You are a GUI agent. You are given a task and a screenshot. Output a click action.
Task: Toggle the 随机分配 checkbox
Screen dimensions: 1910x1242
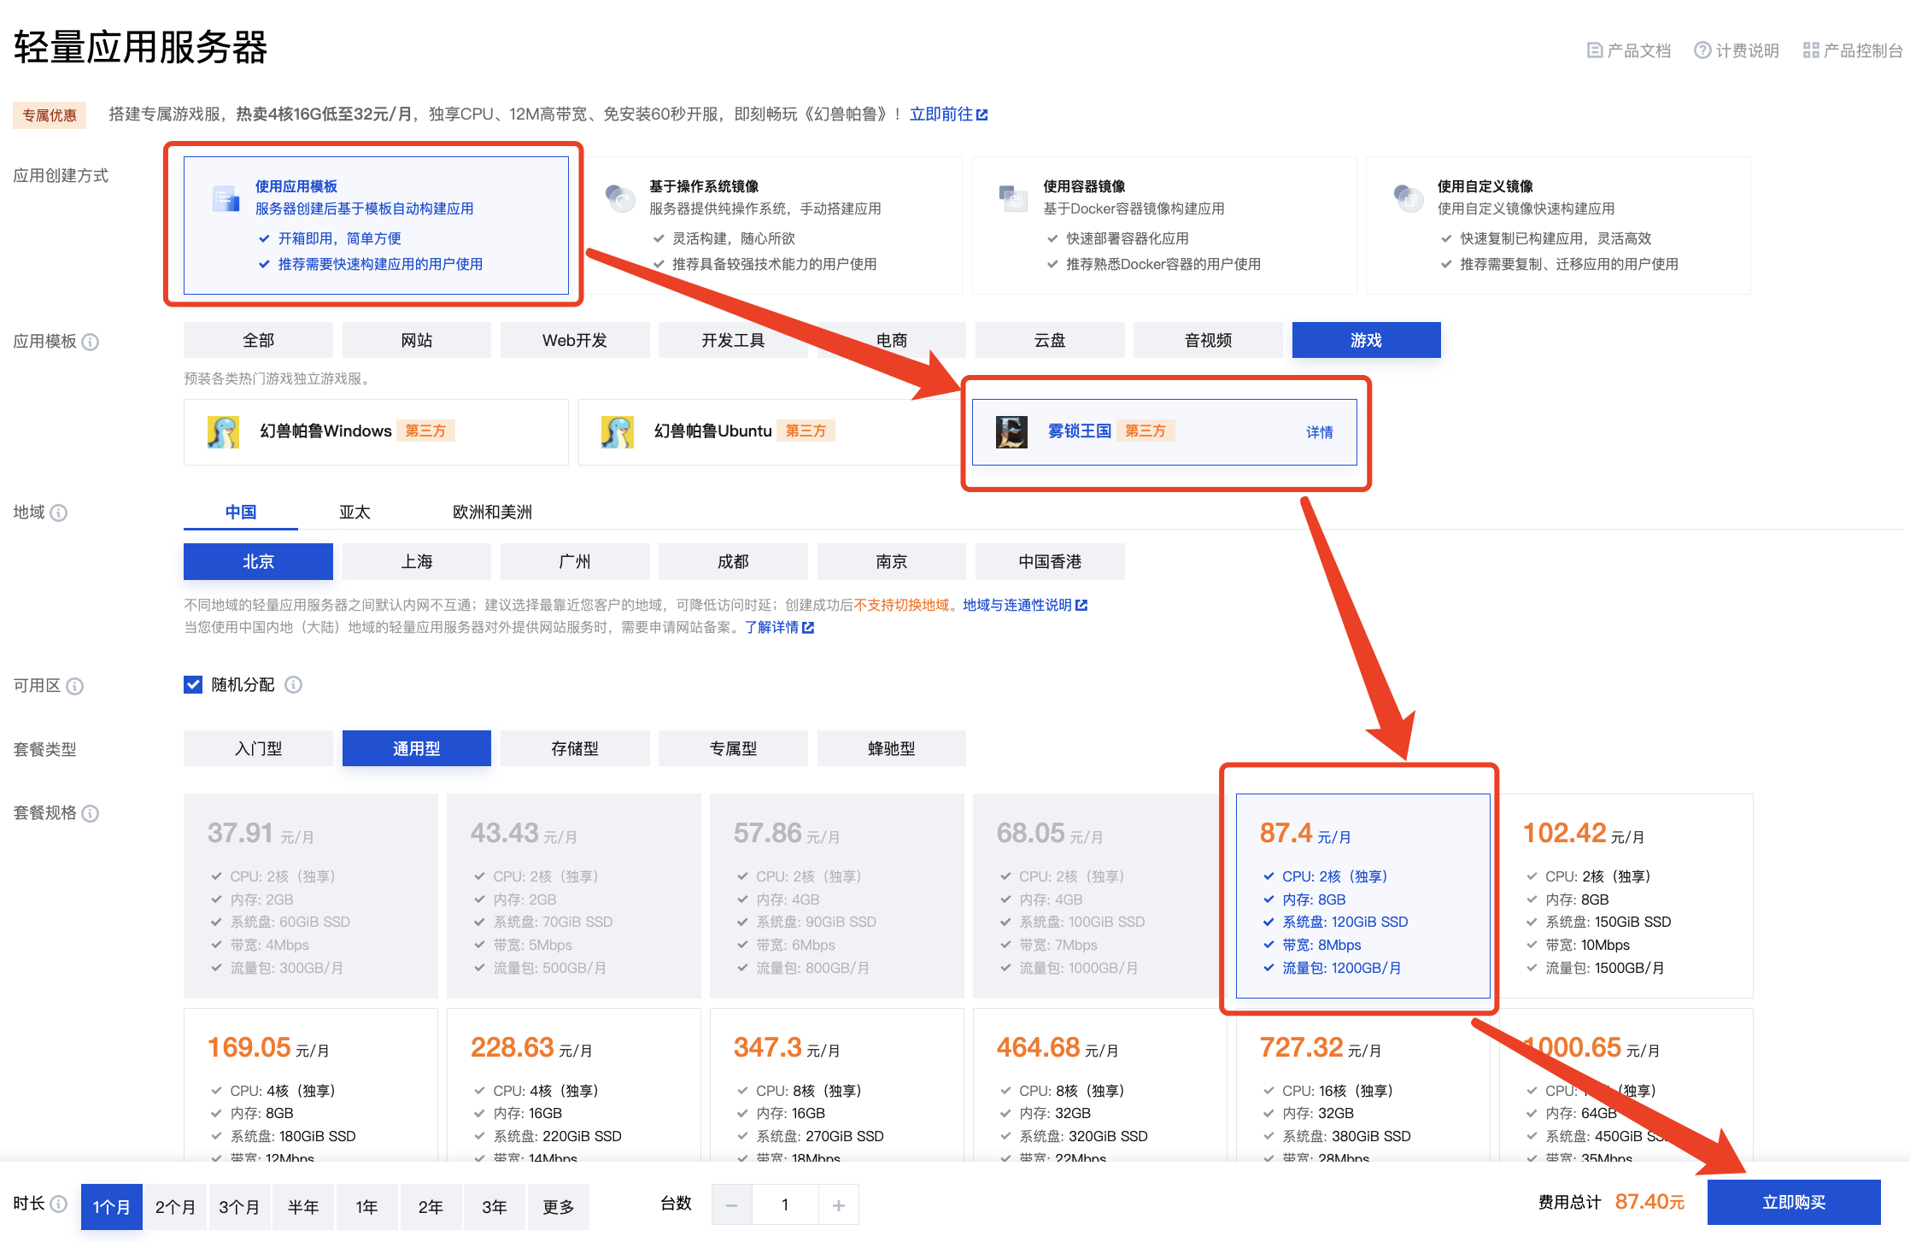(193, 685)
